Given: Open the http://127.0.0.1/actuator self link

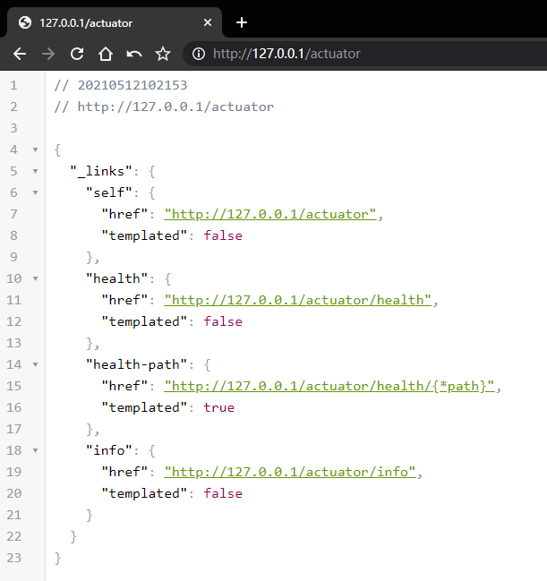Looking at the screenshot, I should click(x=270, y=214).
